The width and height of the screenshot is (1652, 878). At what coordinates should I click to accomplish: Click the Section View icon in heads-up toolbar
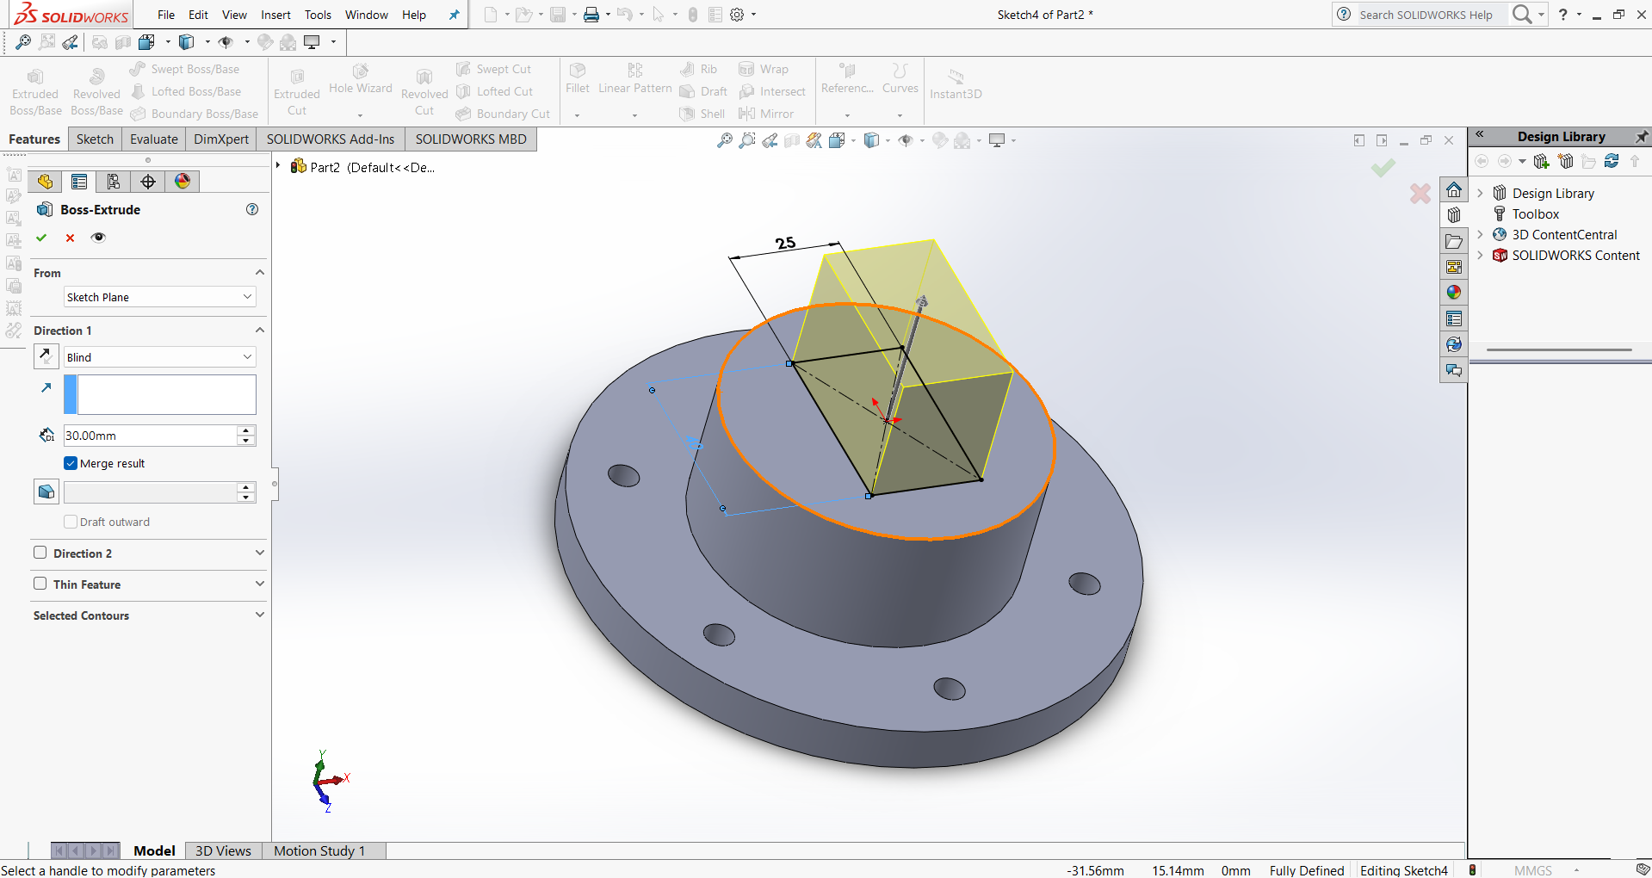coord(792,140)
